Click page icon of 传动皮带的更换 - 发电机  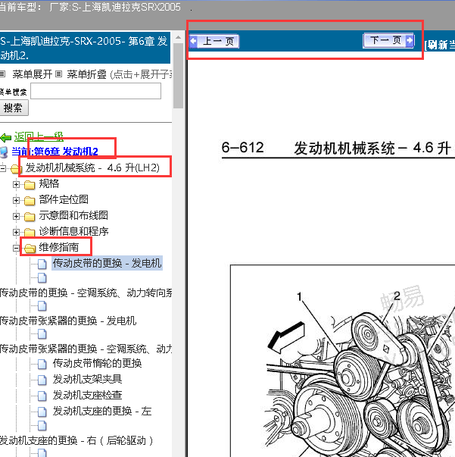(x=42, y=264)
